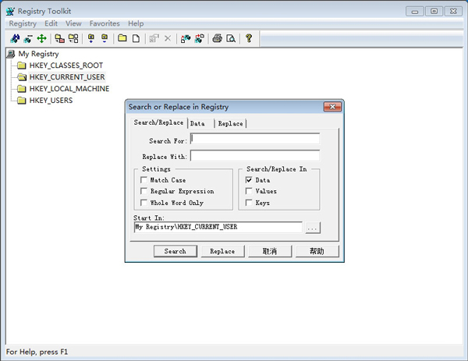Select the My Registry root label
Screen dimensions: 468x361
point(38,54)
